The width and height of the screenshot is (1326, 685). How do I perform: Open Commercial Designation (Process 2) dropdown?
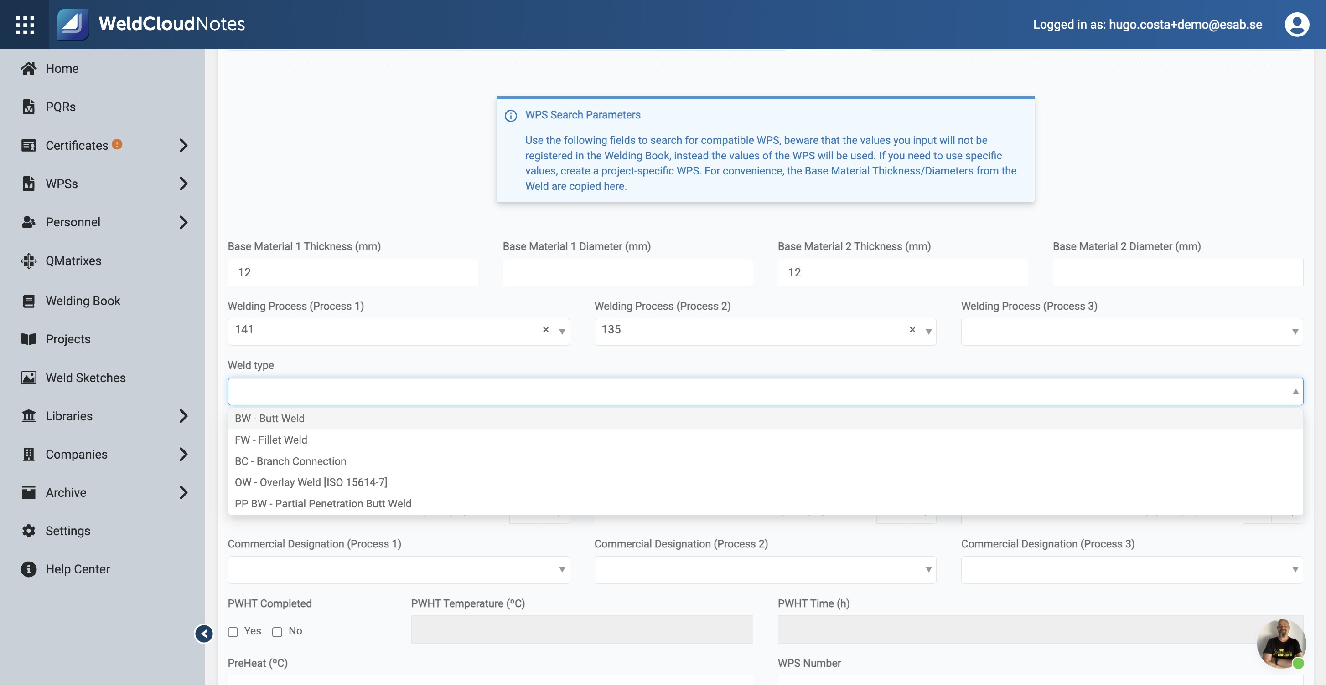[765, 570]
